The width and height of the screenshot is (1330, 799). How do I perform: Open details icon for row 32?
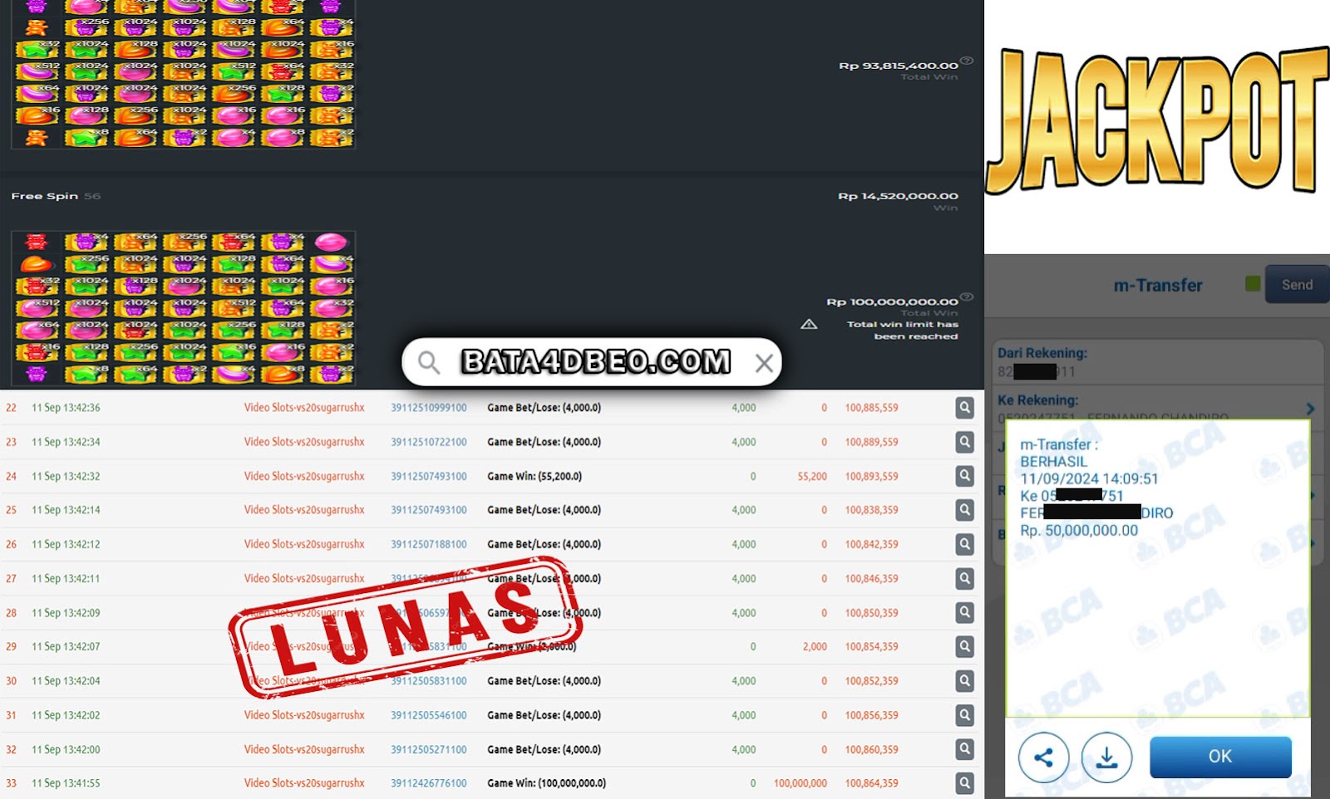click(964, 749)
